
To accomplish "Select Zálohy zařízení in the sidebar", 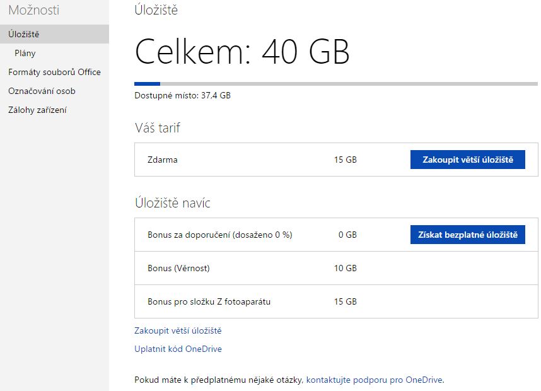I will 37,110.
